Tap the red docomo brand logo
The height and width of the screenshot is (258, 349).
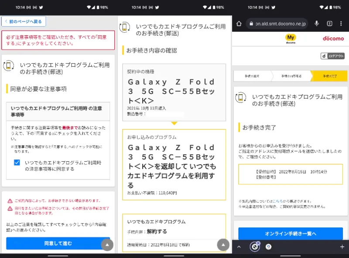pyautogui.click(x=333, y=38)
